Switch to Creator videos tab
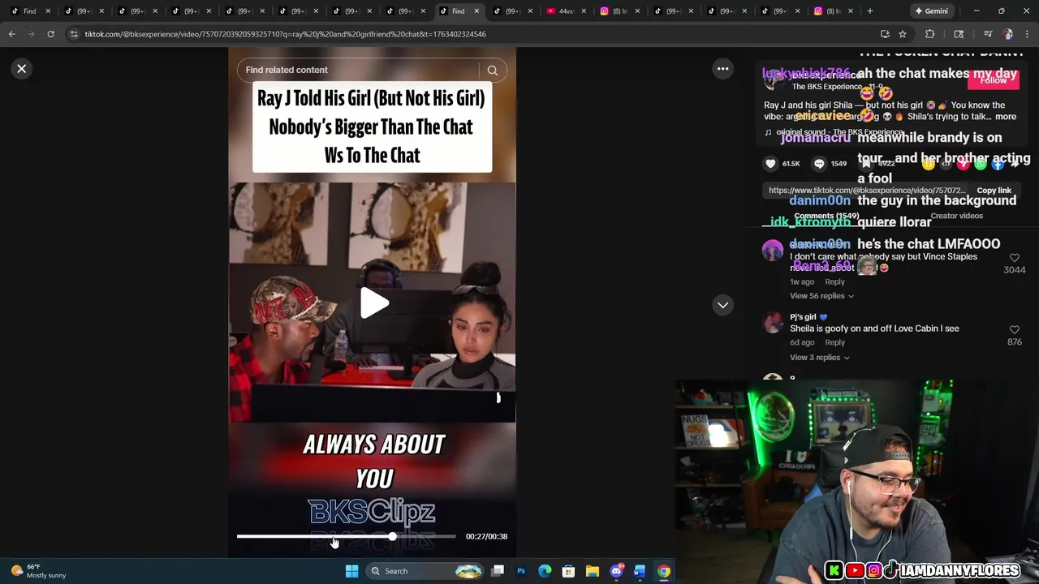Viewport: 1039px width, 584px height. pos(956,216)
